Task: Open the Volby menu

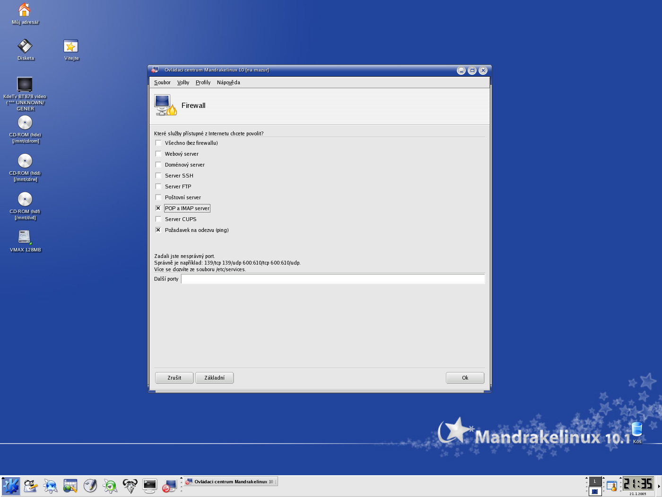Action: 183,82
